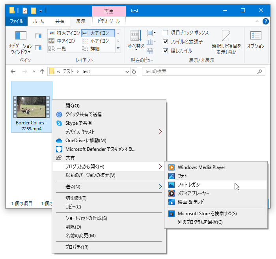Select クイック共有で送信 in context menu
The width and height of the screenshot is (276, 259).
click(x=109, y=114)
